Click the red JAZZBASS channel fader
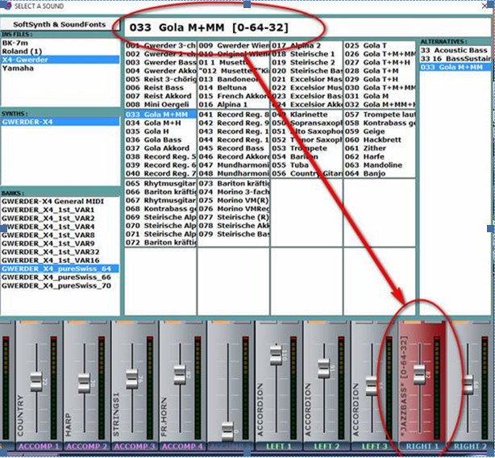Viewport: 495px width, 458px height. coord(419,373)
